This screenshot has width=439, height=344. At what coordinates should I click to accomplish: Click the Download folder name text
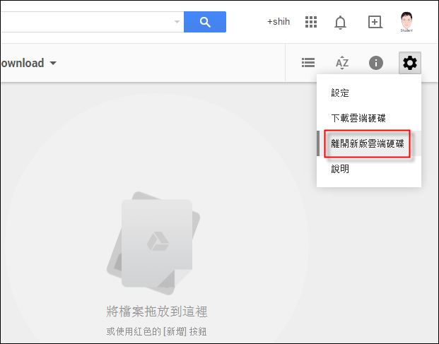pos(22,63)
